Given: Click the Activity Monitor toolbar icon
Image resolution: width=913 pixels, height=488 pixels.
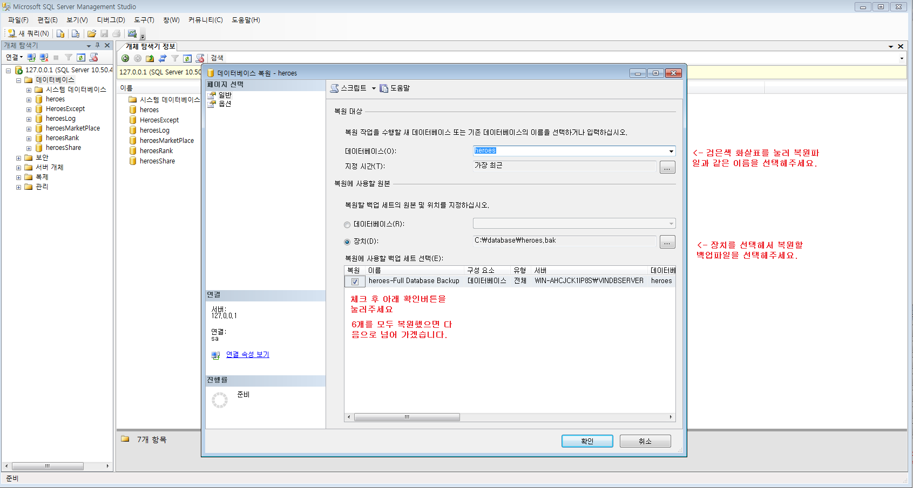Looking at the screenshot, I should (132, 33).
